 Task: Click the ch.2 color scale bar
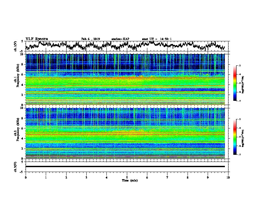coord(235,137)
